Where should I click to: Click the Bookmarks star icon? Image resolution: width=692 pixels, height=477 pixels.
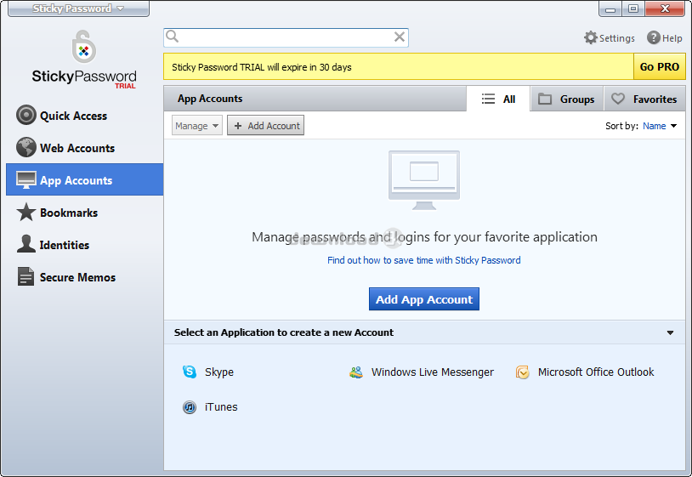click(26, 213)
